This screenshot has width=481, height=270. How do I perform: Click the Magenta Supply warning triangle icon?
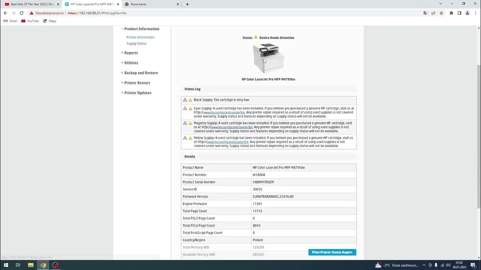click(191, 123)
